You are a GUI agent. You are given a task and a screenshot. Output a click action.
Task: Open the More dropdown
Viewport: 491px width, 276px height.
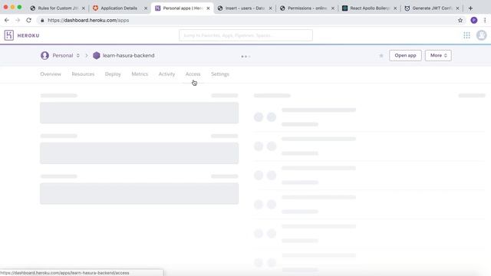(438, 55)
